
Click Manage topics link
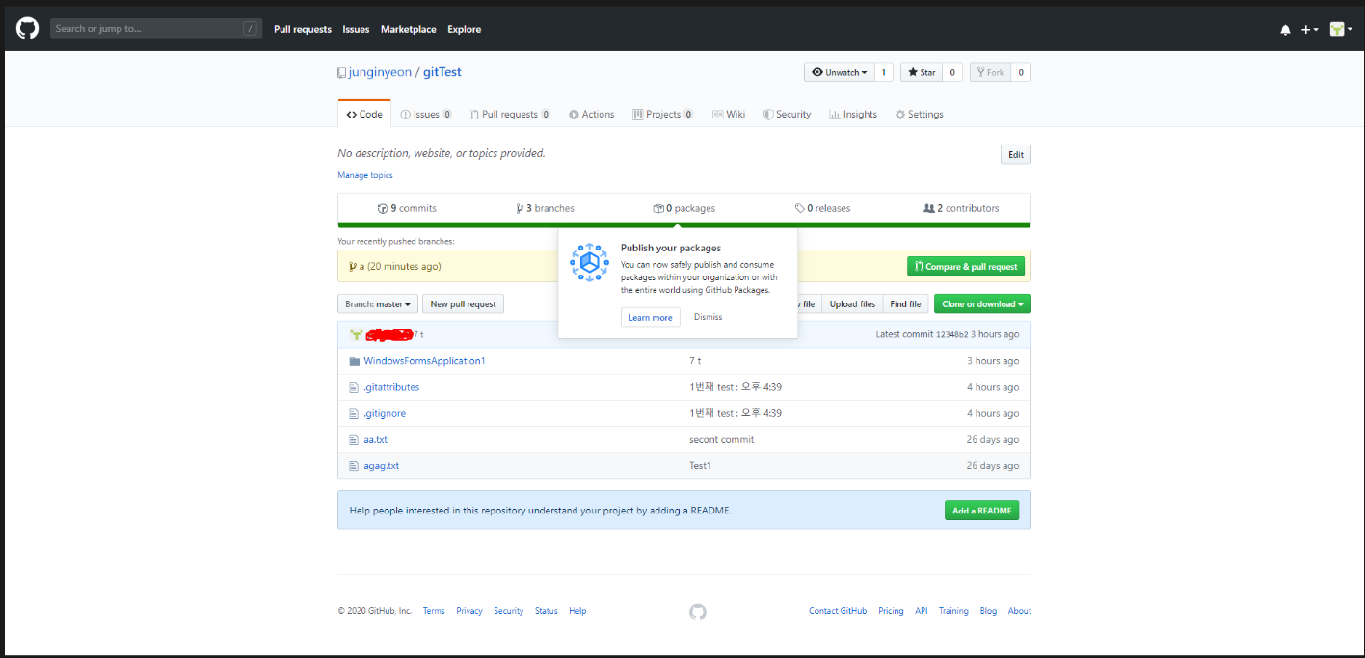(x=365, y=175)
